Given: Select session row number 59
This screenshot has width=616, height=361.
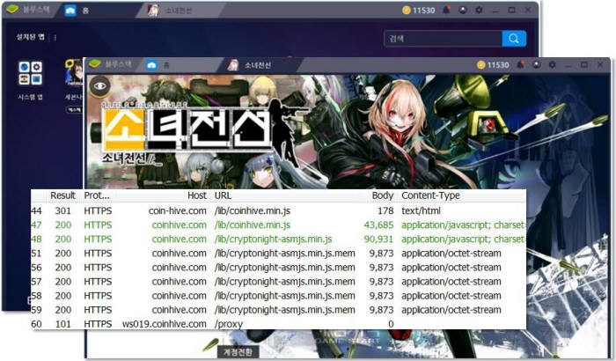Looking at the screenshot, I should 36,310.
